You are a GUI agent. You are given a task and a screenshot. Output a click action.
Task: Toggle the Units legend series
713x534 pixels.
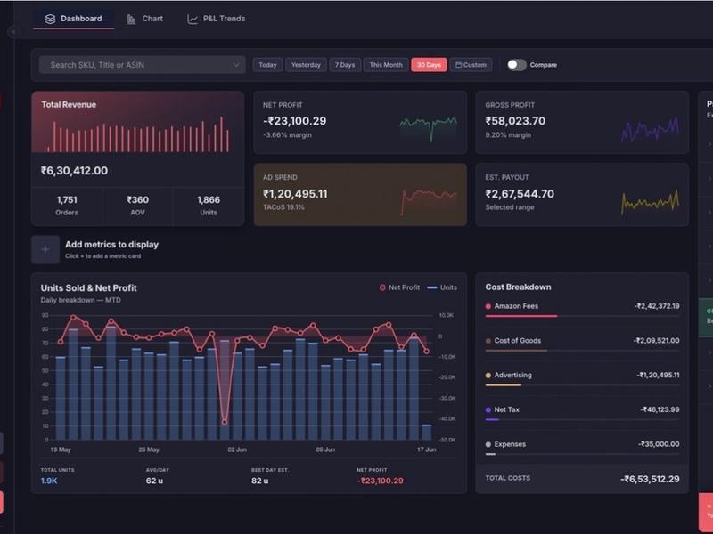[x=442, y=287]
